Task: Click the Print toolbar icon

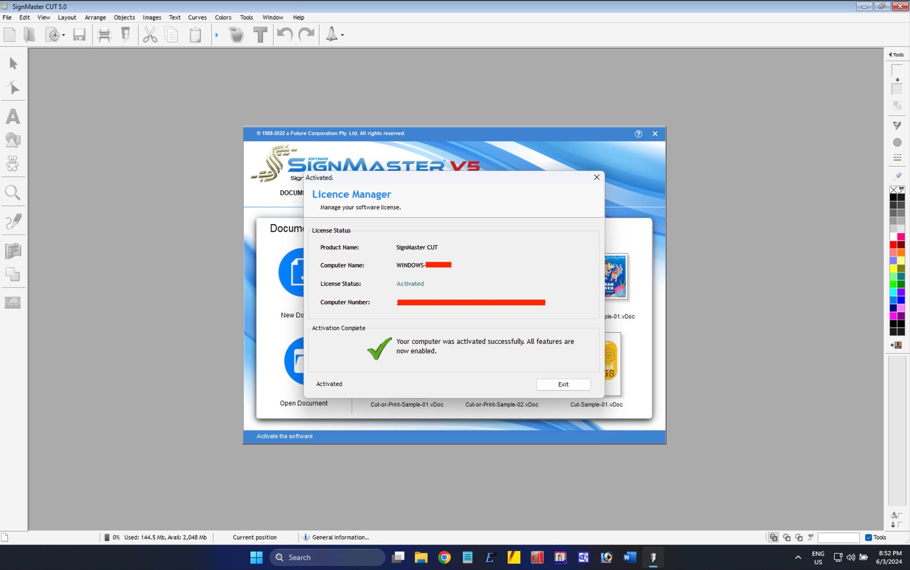Action: click(104, 35)
